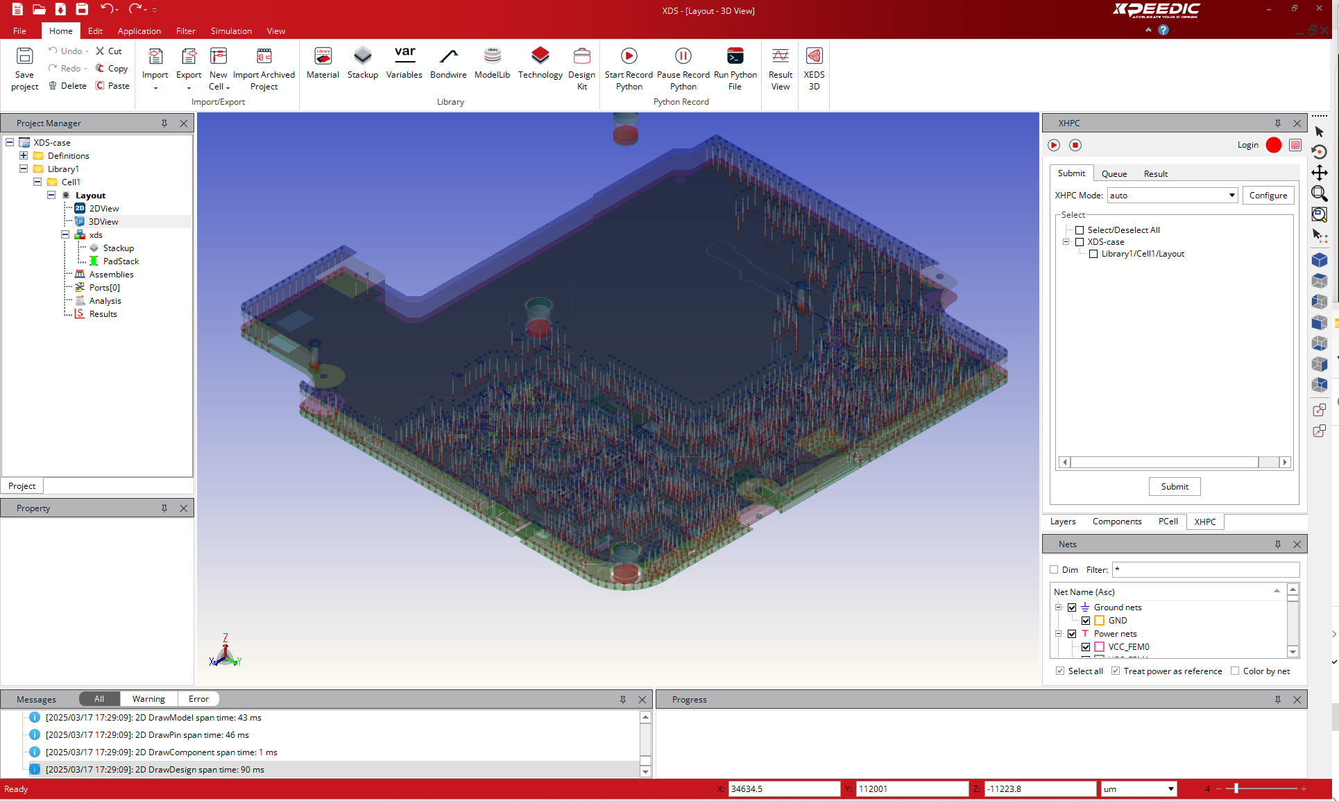Open Result View

click(x=781, y=69)
